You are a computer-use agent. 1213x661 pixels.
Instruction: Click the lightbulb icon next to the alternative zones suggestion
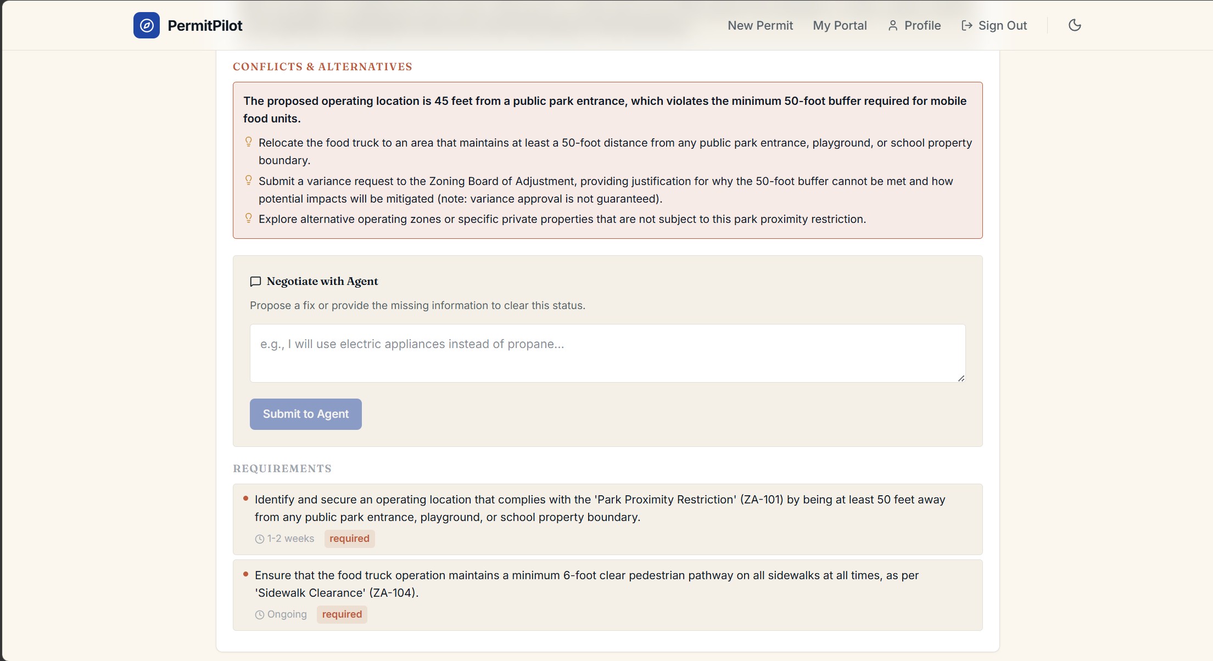(249, 219)
